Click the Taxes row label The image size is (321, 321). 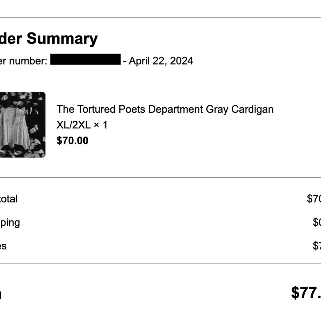pos(3,246)
